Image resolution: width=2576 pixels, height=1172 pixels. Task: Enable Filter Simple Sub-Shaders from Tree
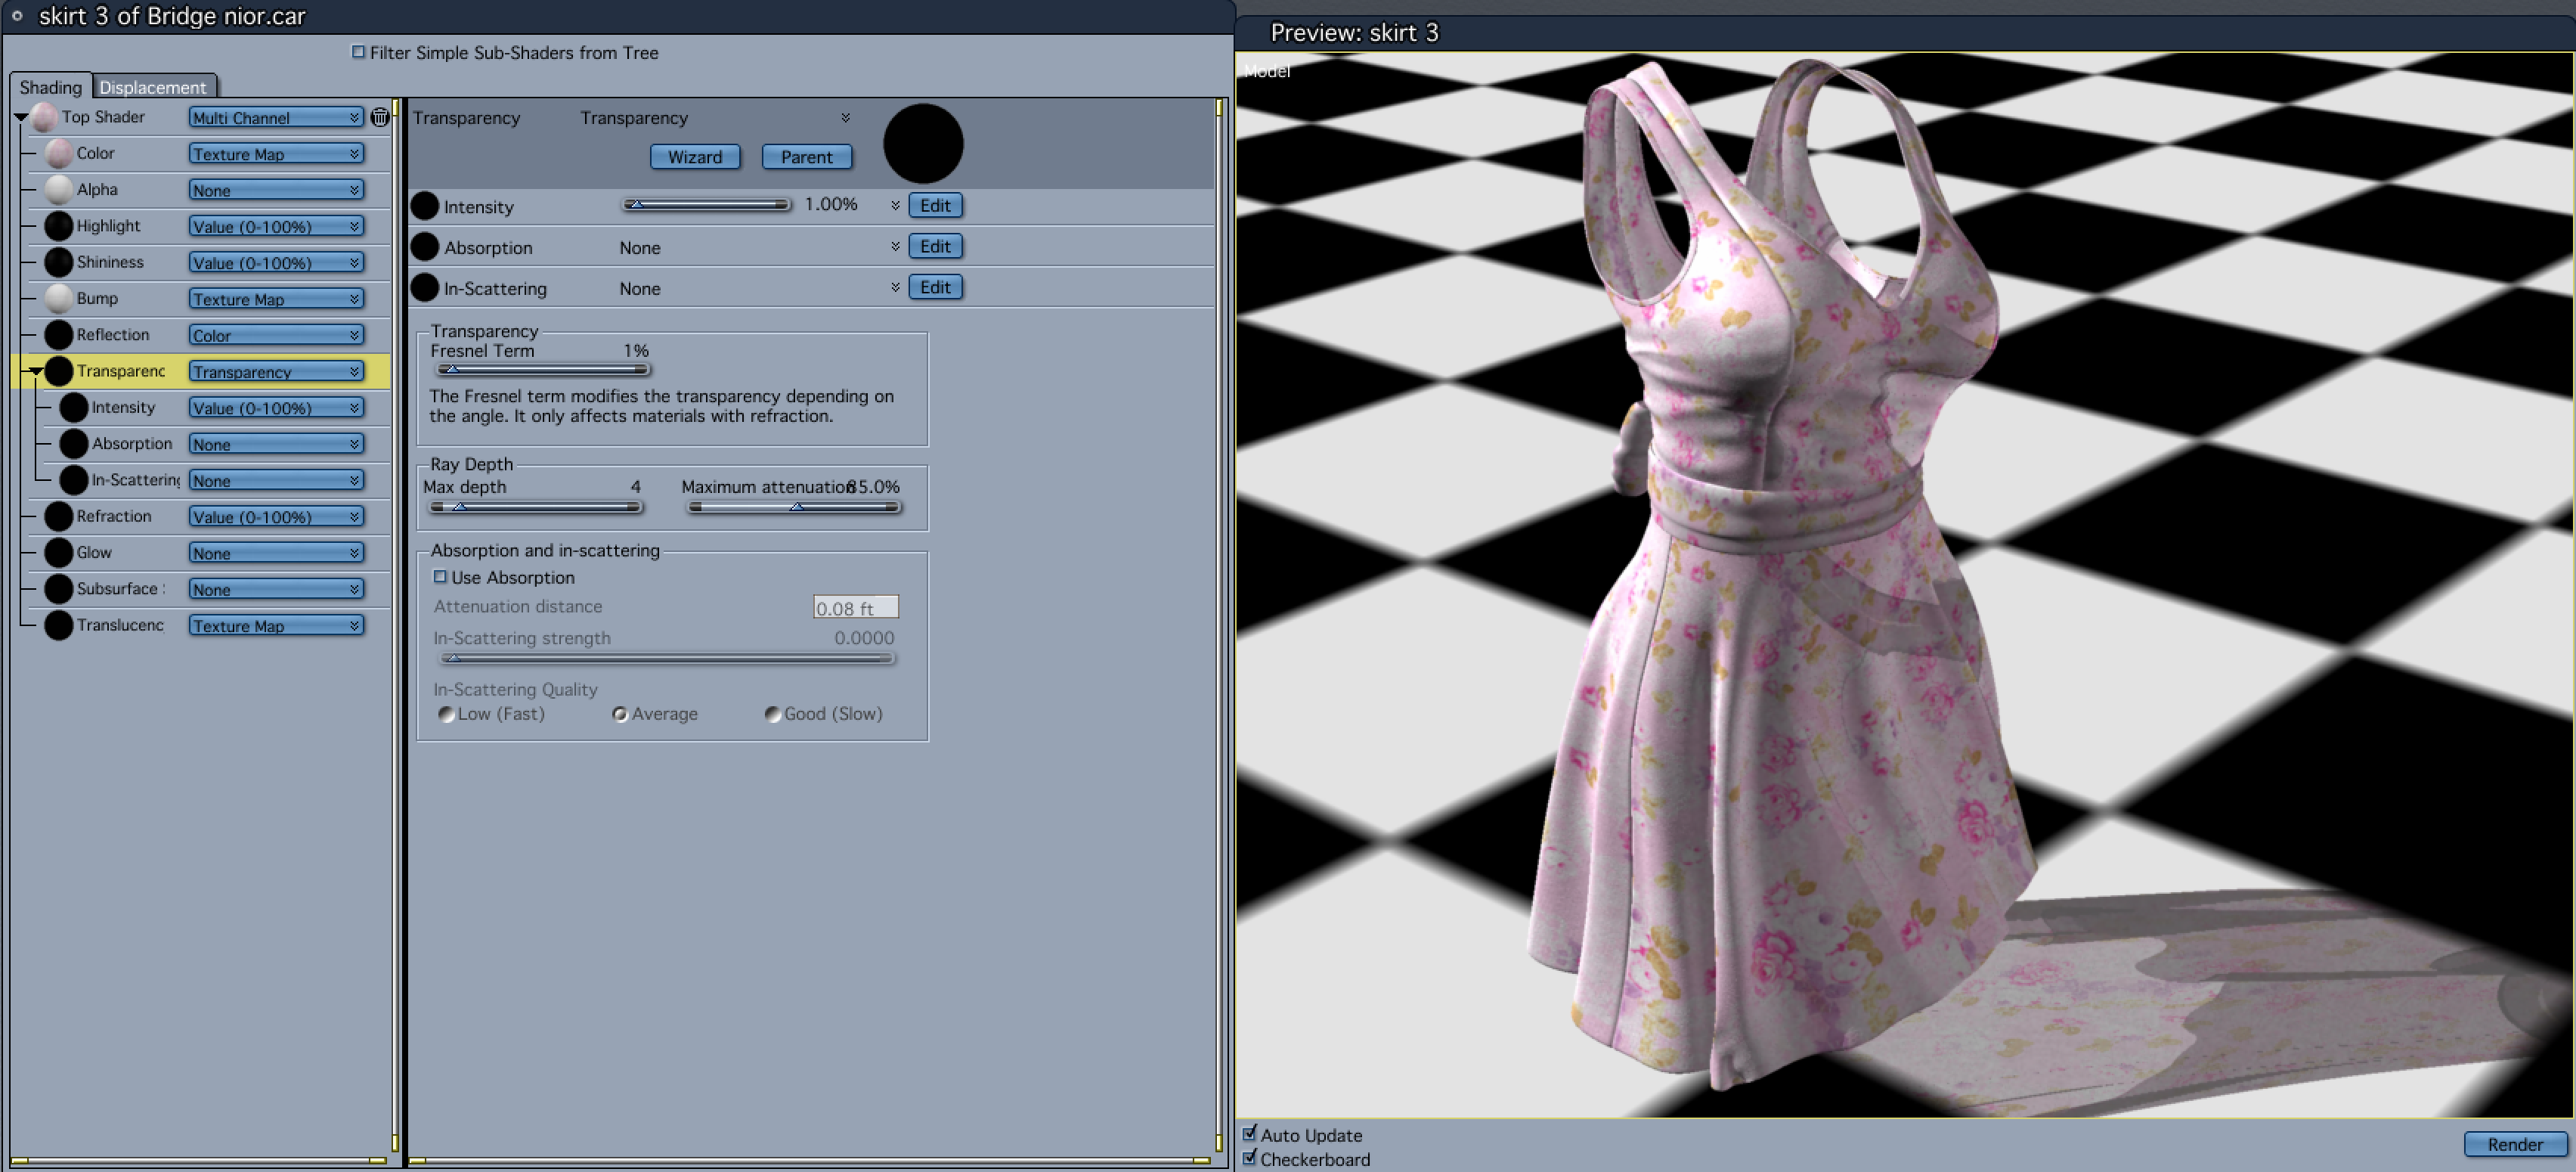[358, 52]
